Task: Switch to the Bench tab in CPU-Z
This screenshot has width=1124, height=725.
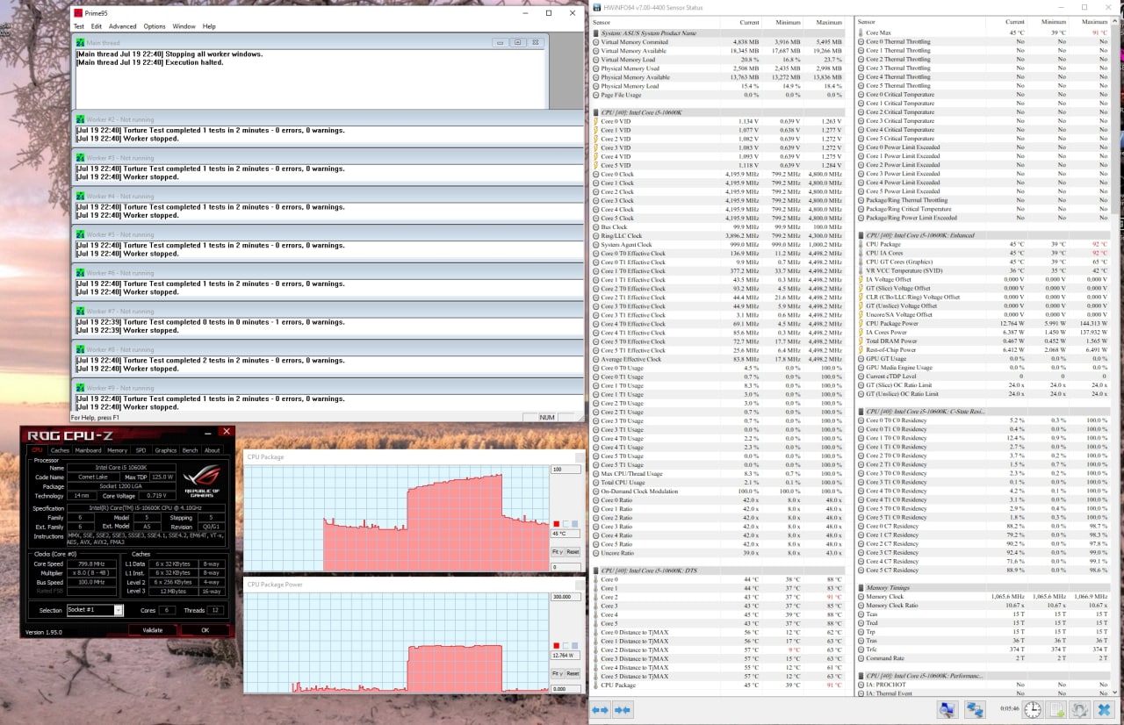Action: [191, 450]
